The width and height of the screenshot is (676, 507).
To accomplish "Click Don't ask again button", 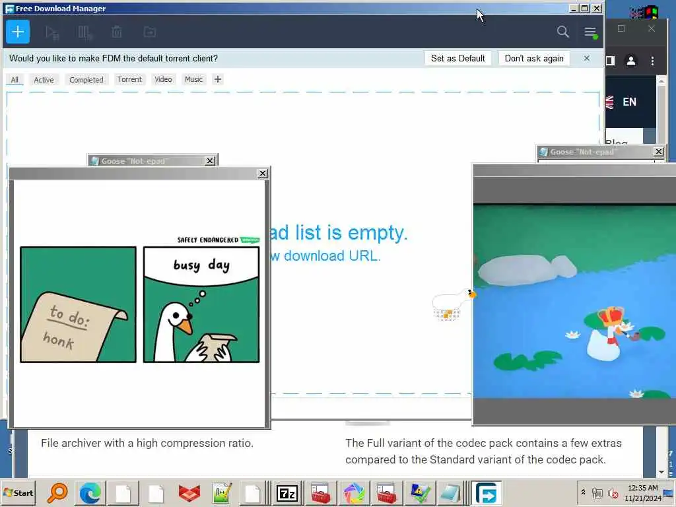I will [533, 58].
